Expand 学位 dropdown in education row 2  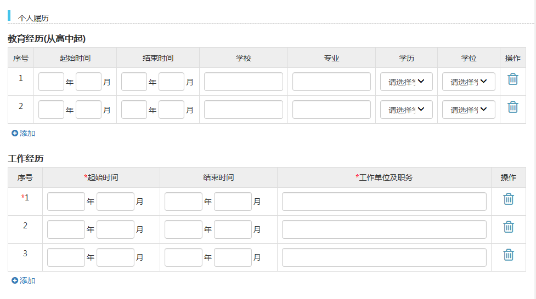click(468, 110)
